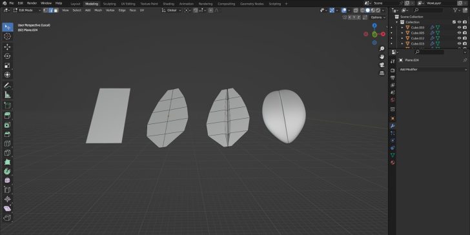Select the Move tool in the toolbar
The height and width of the screenshot is (235, 470).
(8, 46)
